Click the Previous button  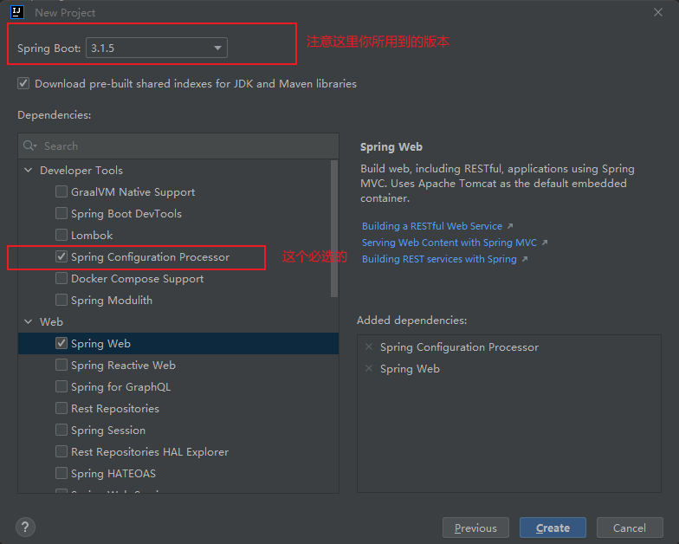tap(475, 528)
